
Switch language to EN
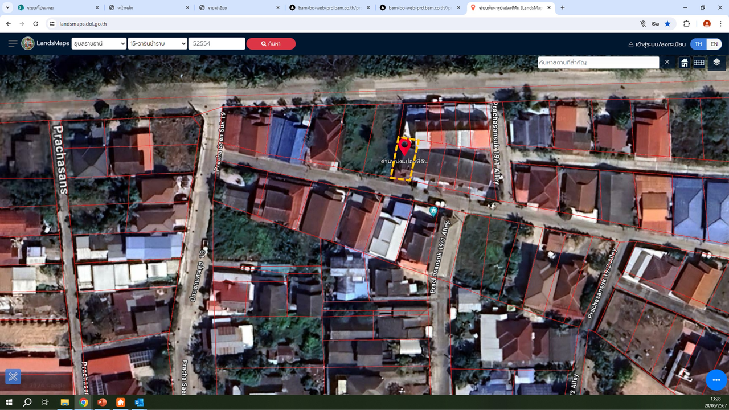(714, 44)
